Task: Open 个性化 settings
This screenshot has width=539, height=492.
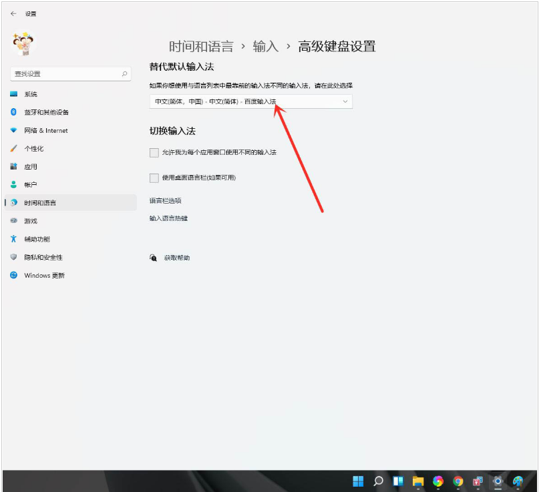Action: pos(71,149)
